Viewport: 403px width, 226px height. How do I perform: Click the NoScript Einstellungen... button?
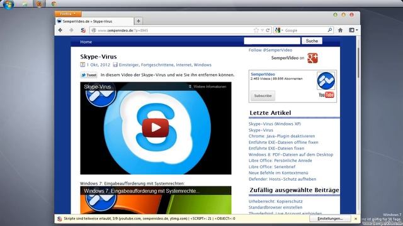tap(330, 218)
